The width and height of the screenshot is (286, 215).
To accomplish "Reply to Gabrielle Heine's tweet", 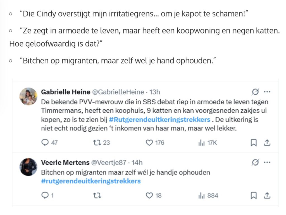I will 45,142.
